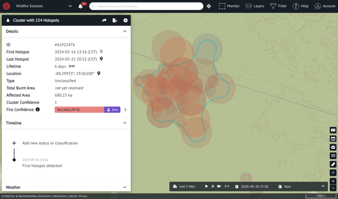This screenshot has width=338, height=199.
Task: Click the locate-me crosshair icon
Action: [209, 6]
